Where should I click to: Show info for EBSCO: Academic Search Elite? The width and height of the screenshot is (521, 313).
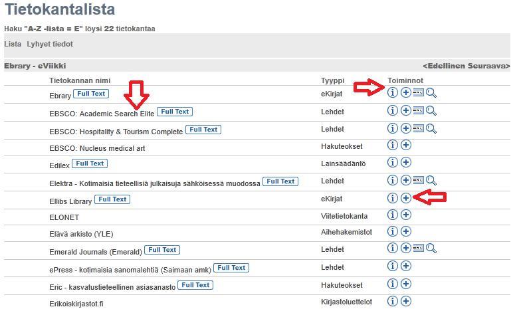click(x=392, y=110)
